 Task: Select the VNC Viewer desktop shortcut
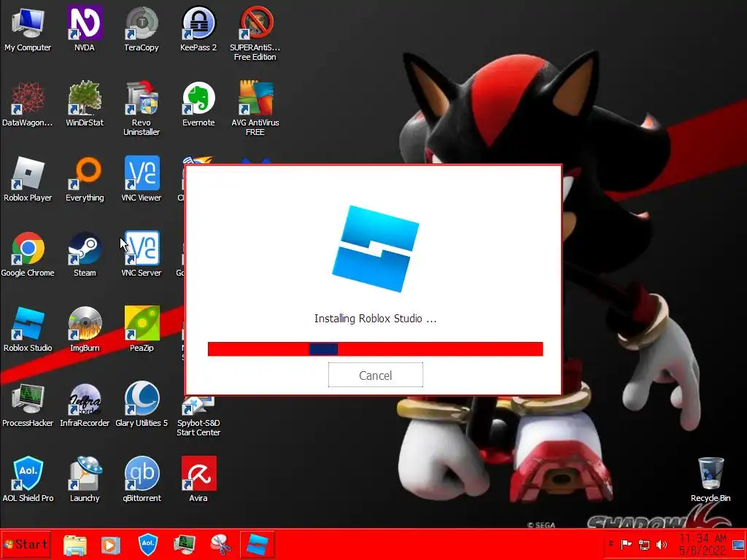pyautogui.click(x=142, y=180)
